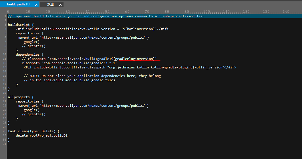Viewport: 302px width, 159px height.
Task: Click the ext.kotlin_version text on line 4
Action: pos(97,29)
